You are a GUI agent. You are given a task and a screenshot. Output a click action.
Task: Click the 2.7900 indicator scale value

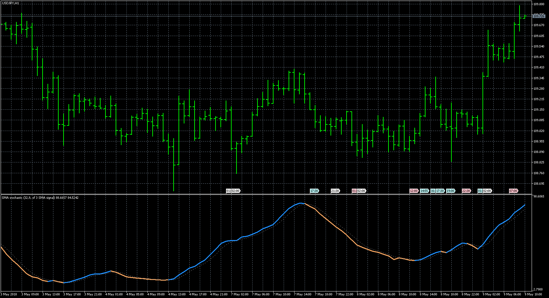539,289
